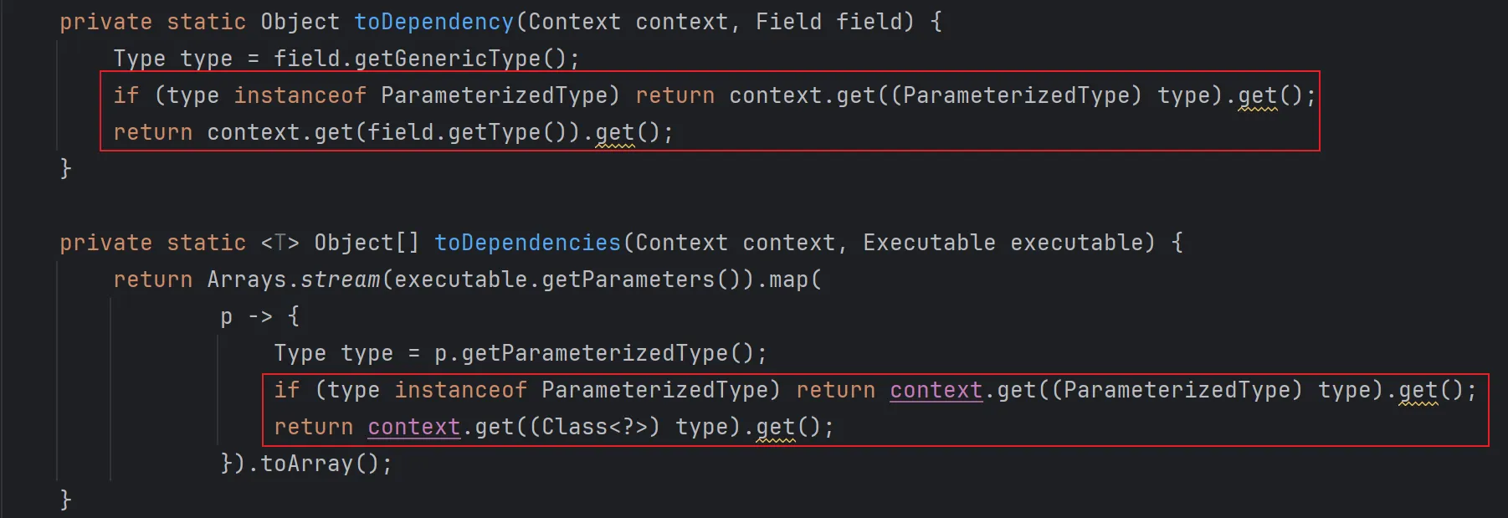Viewport: 1508px width, 518px height.
Task: Click underlined context on the Class<?> return line
Action: 413,427
